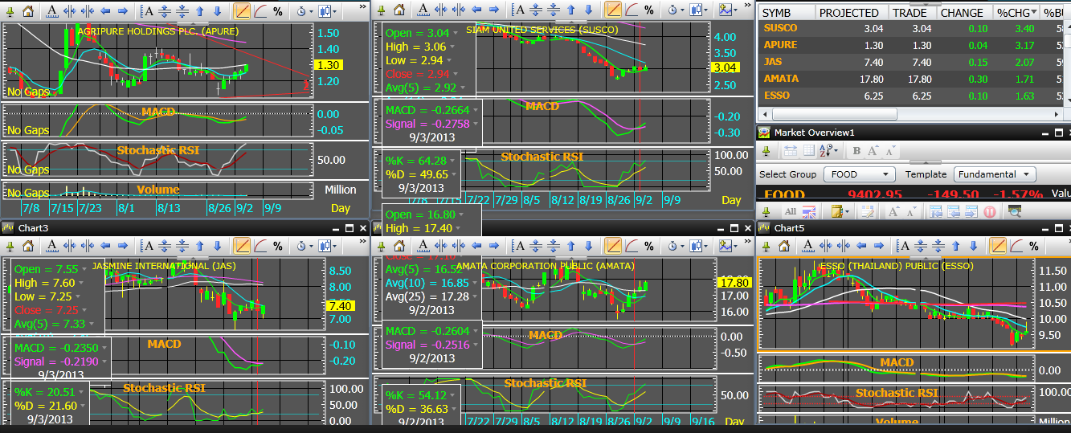The height and width of the screenshot is (433, 1071).
Task: Decrease font size in Market Overview toolbar
Action: [890, 151]
